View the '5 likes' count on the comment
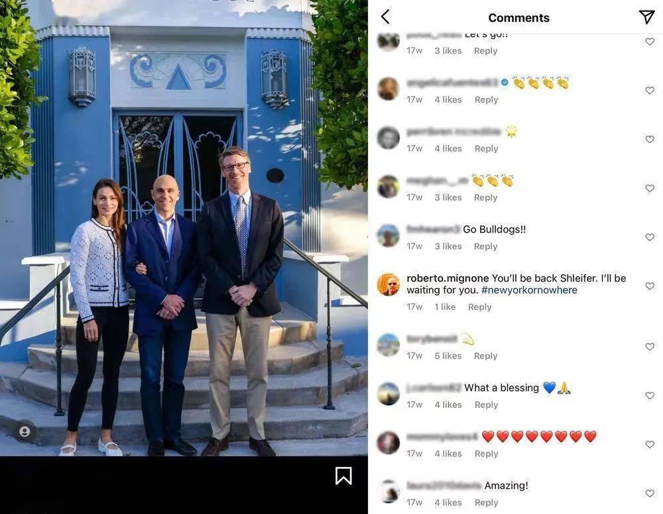Screen dimensions: 663x514 pos(448,356)
